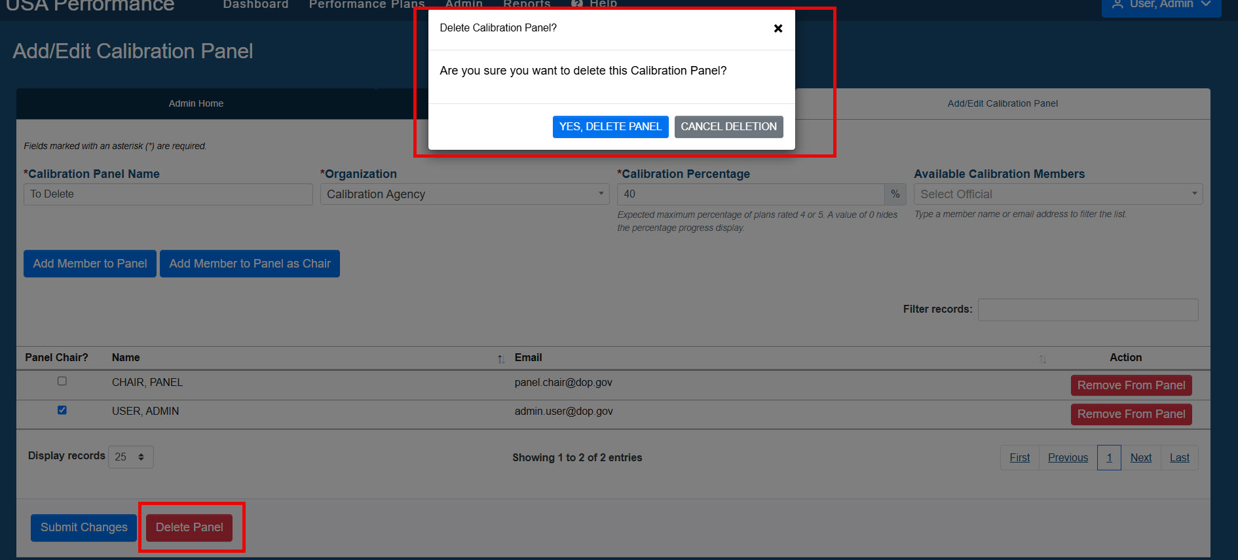Image resolution: width=1238 pixels, height=560 pixels.
Task: Expand Available Calibration Members dropdown
Action: [x=1058, y=194]
